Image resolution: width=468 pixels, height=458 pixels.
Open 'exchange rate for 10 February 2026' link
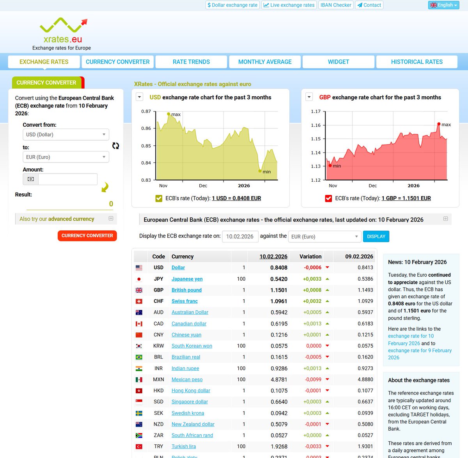coord(411,340)
